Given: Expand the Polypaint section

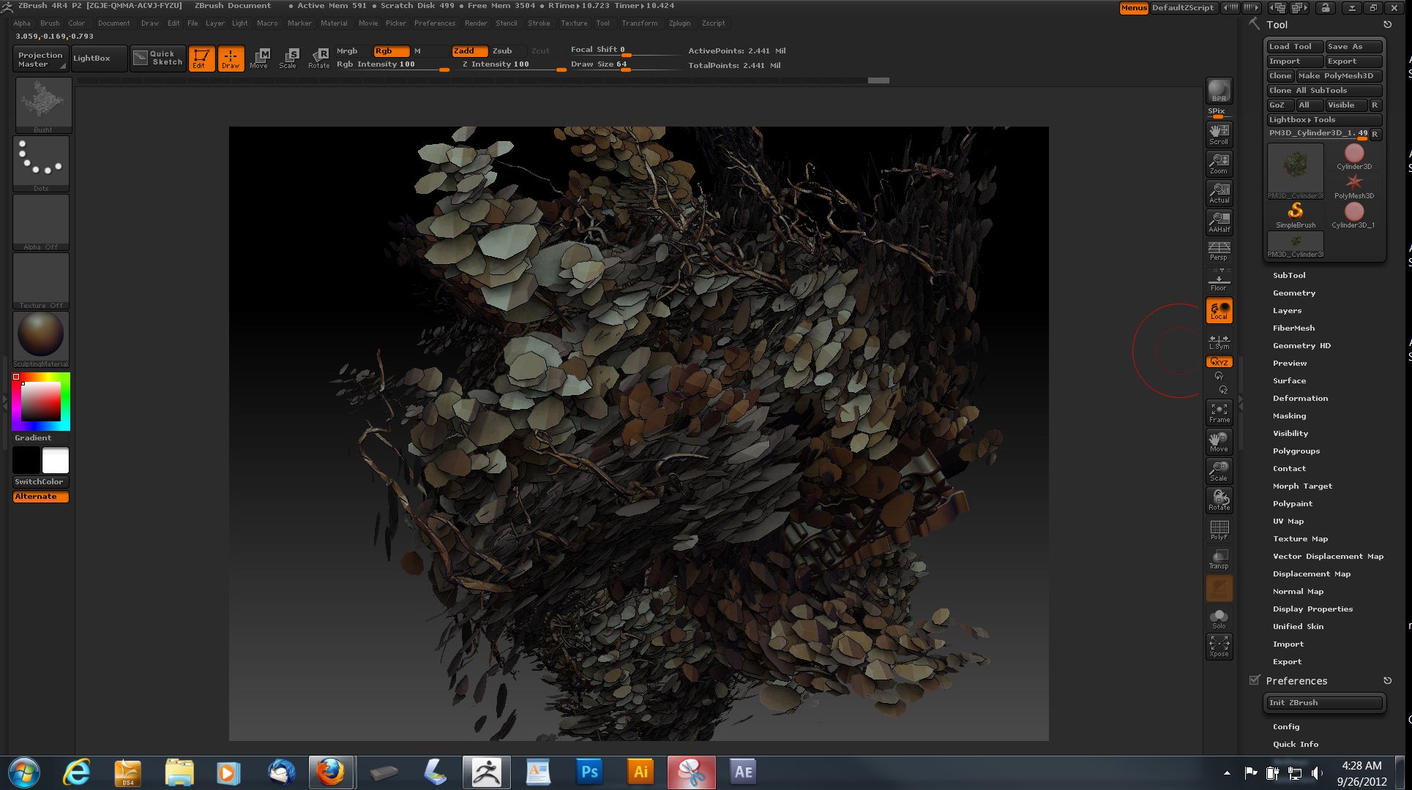Looking at the screenshot, I should (x=1293, y=503).
